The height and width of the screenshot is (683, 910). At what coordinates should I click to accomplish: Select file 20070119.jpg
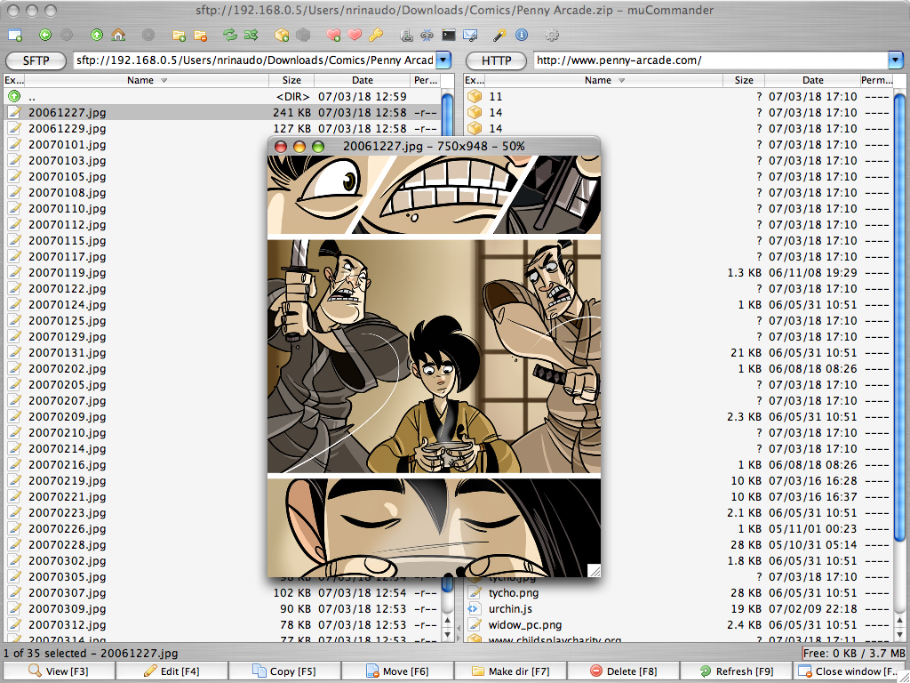(137, 272)
